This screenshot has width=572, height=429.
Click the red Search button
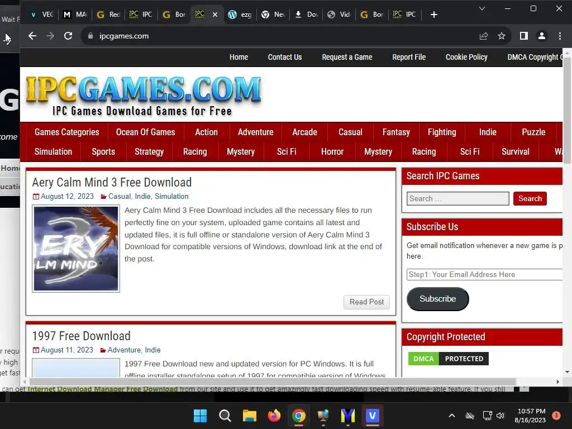[530, 198]
